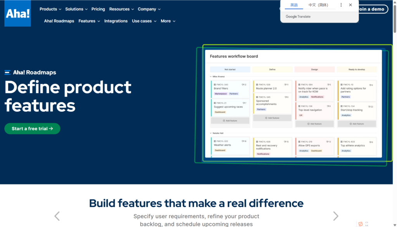
Task: Click the previous carousel arrow
Action: pos(57,216)
